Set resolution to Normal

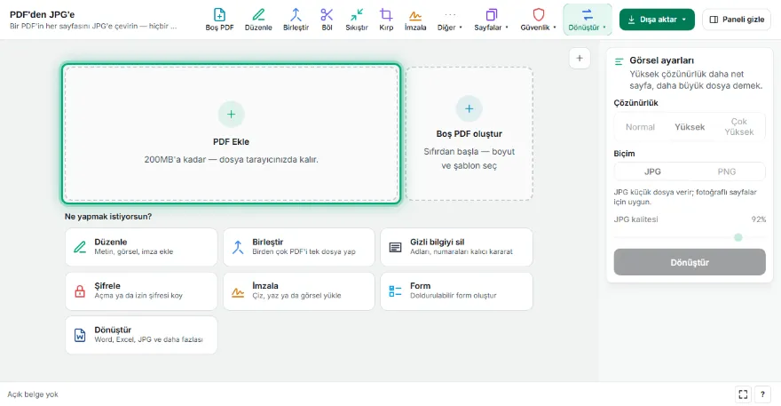point(640,127)
